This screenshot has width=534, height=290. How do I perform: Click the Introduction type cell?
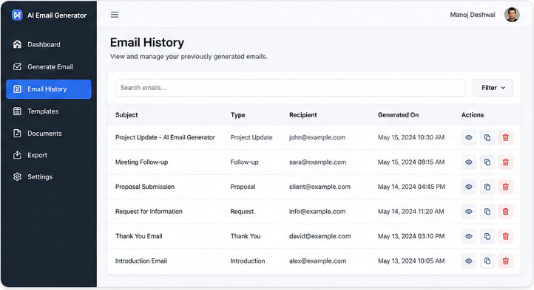248,260
